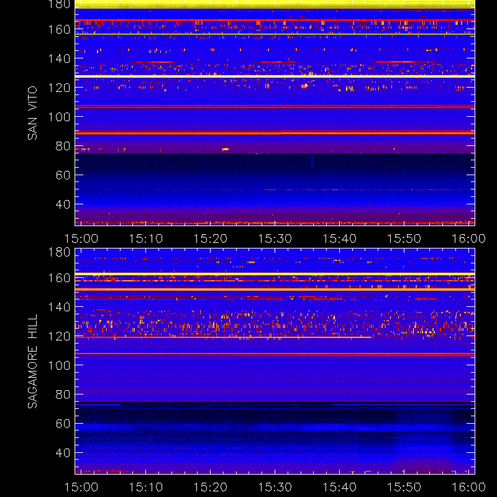Click 15:10 time label under Sagamore Hill plot
This screenshot has width=497, height=497.
(x=146, y=487)
